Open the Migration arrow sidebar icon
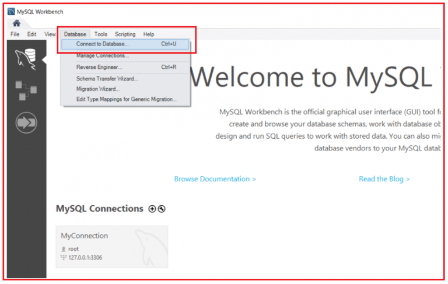The height and width of the screenshot is (284, 448). pyautogui.click(x=26, y=123)
